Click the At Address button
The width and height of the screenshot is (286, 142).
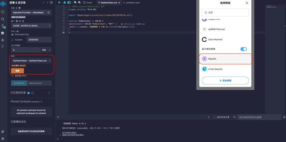click(19, 83)
